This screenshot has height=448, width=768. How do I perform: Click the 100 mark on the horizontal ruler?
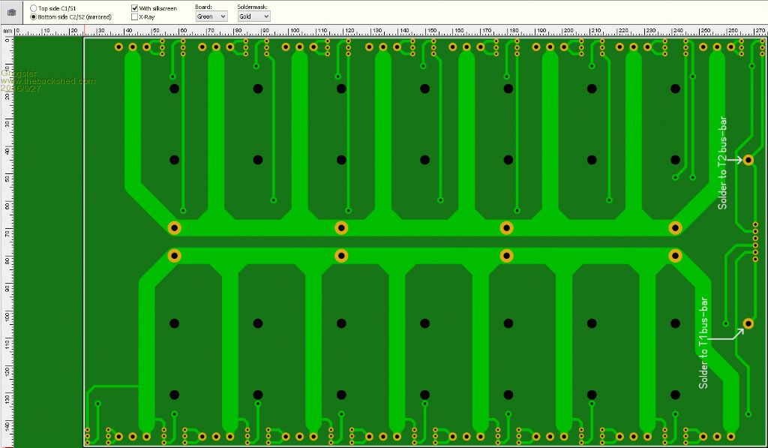(x=295, y=31)
